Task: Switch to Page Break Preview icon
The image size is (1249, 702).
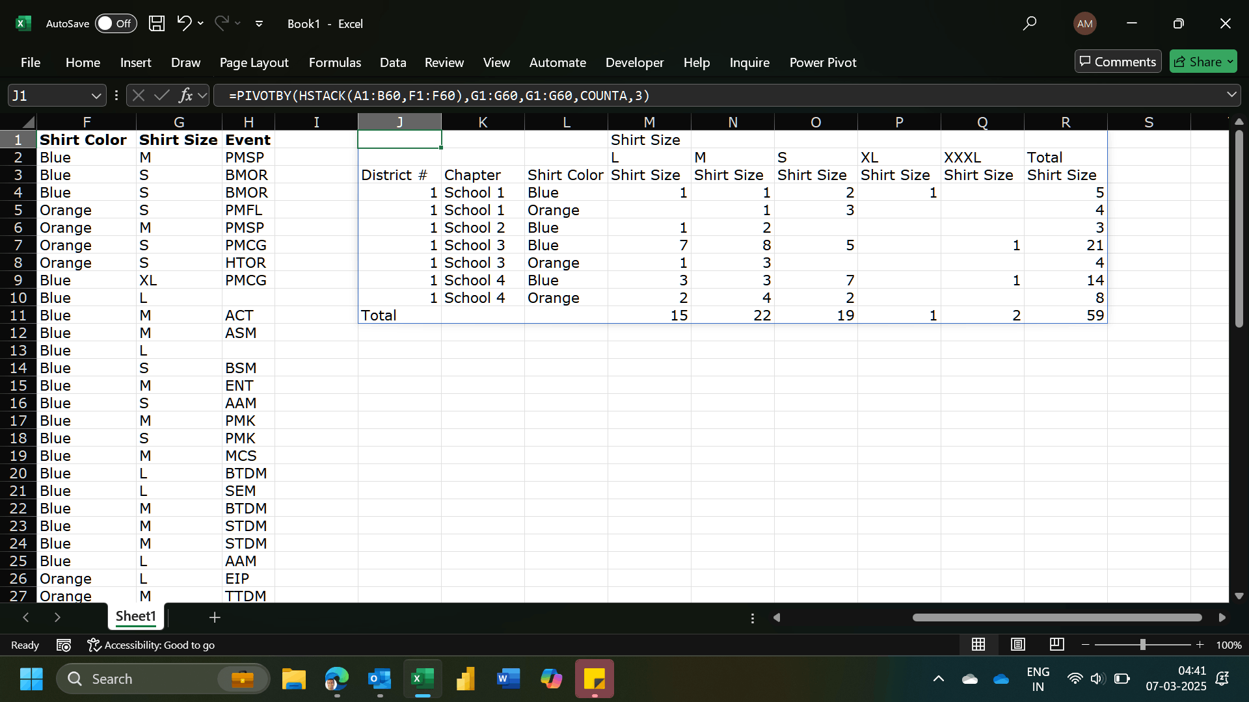Action: (1057, 644)
